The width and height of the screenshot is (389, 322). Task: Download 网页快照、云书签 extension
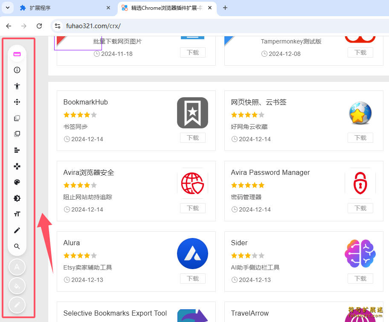(x=360, y=138)
